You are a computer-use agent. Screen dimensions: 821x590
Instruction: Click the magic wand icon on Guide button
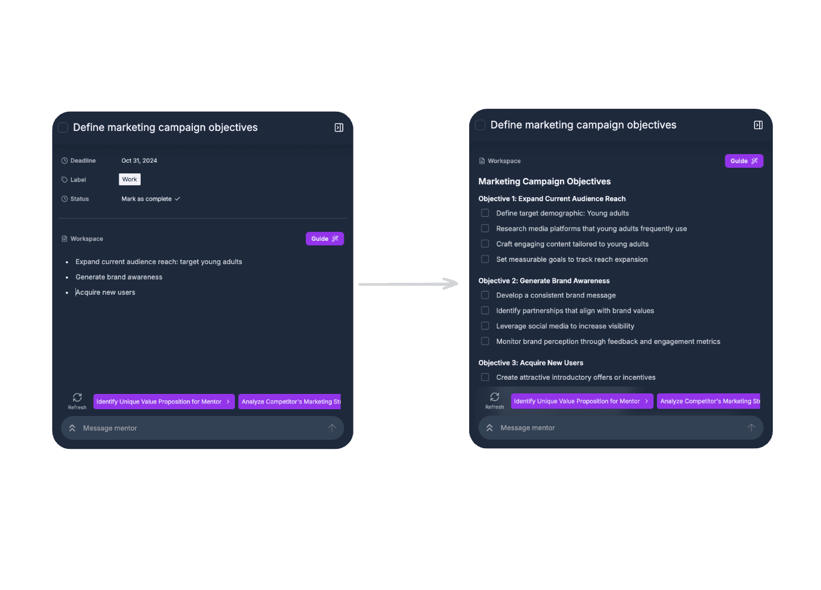(335, 239)
